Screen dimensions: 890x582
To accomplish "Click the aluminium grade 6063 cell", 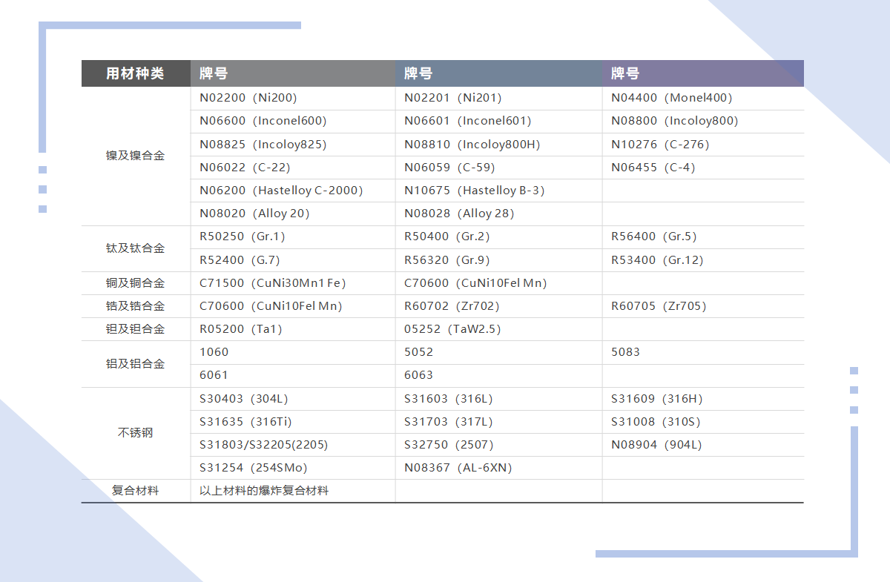I will pyautogui.click(x=498, y=375).
